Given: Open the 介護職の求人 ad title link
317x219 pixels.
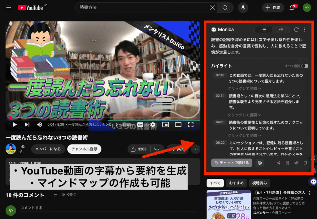Looking at the screenshot, I should [x=280, y=192].
